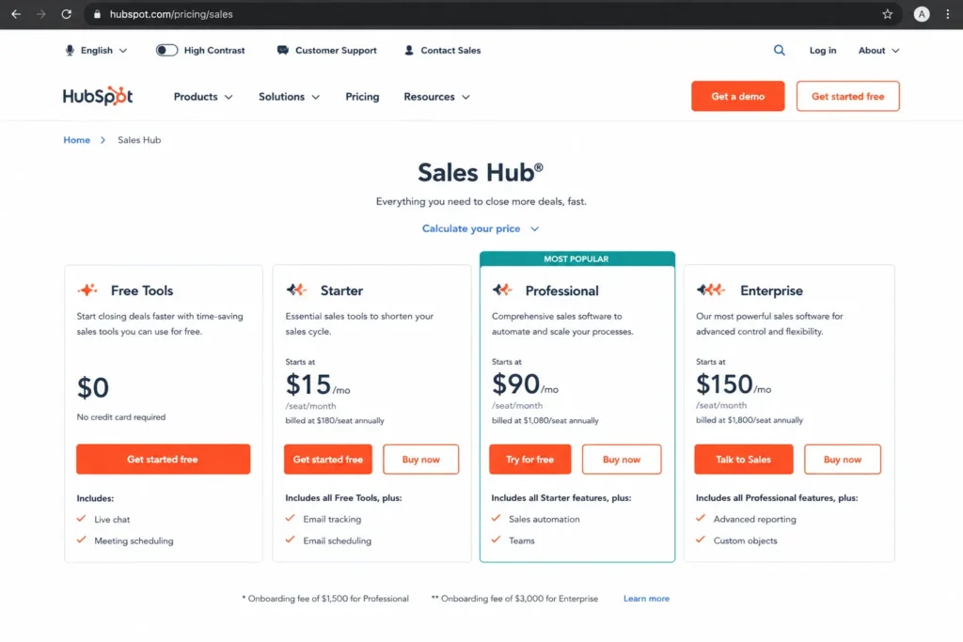Click the Meeting scheduling feature row
Screen dimensions: 963x642
point(125,540)
